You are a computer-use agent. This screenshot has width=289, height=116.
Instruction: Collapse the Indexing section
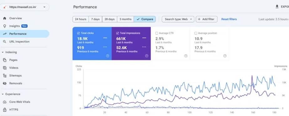pos(3,52)
